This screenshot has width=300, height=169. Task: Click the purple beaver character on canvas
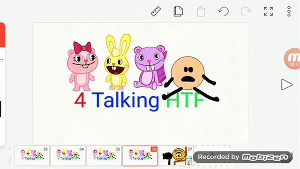point(150,68)
